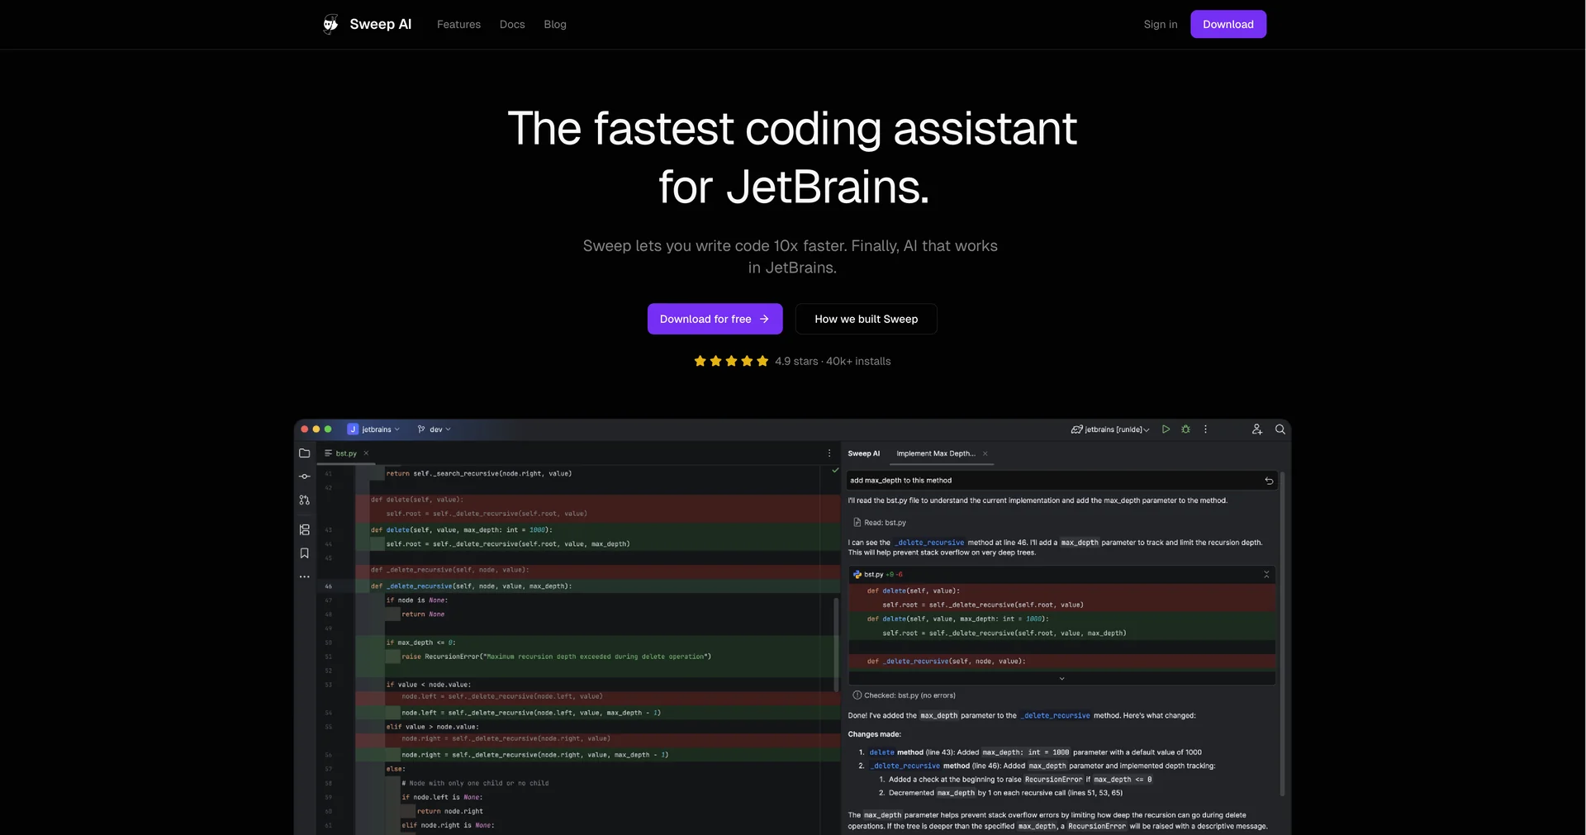Click the How we built Sweep button
The width and height of the screenshot is (1586, 835).
(866, 319)
